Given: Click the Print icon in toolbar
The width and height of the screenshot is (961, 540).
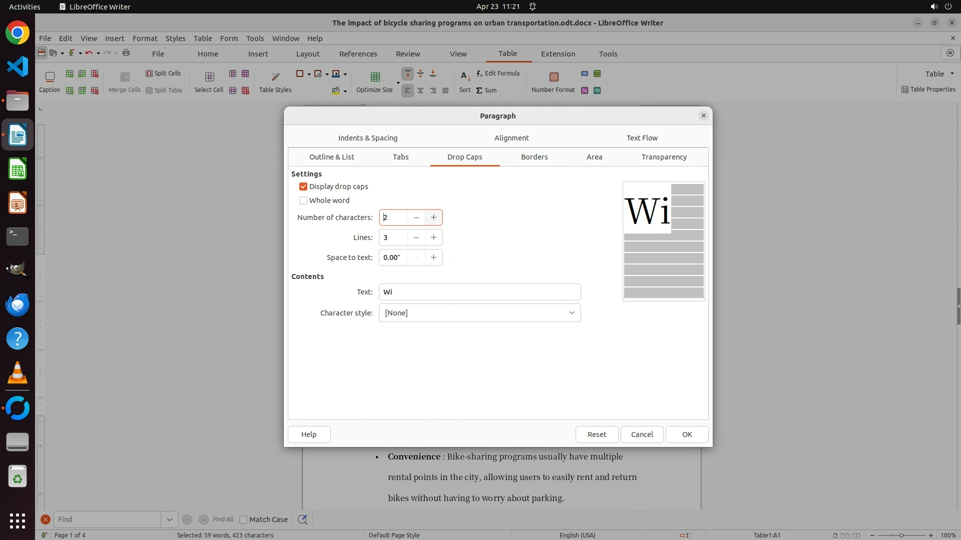Looking at the screenshot, I should (x=126, y=53).
